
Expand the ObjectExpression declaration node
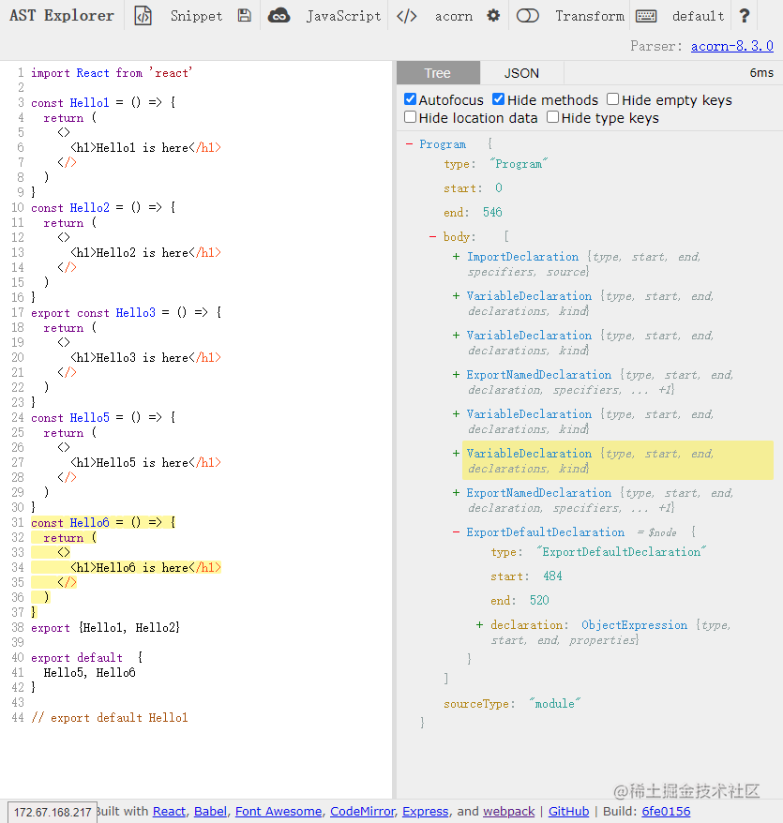(478, 624)
